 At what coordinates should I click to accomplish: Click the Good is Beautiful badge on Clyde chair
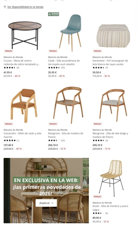pos(53,14)
